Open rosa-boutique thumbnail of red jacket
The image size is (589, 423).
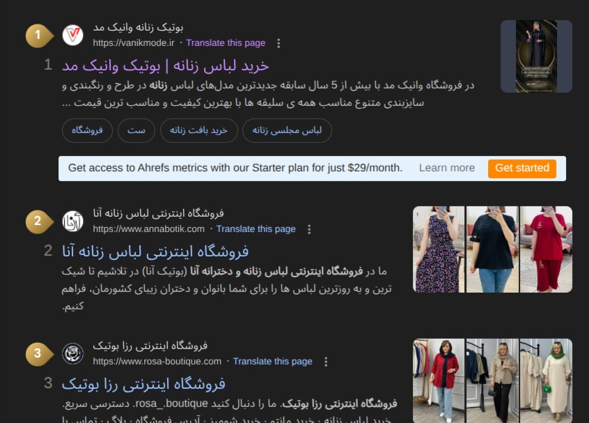coord(439,381)
